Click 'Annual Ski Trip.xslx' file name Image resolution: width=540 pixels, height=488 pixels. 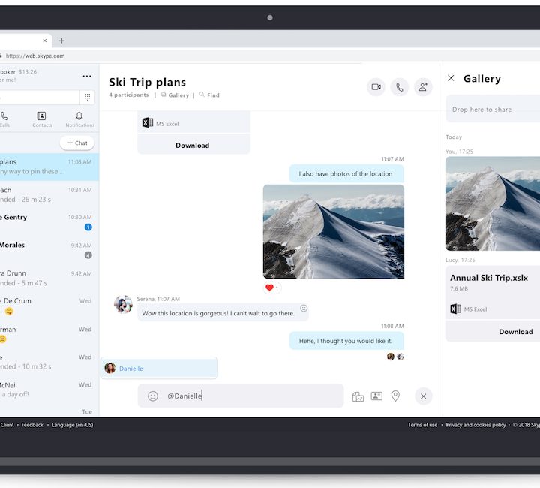489,278
